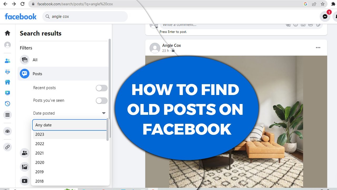Open the link shortcut icon in sidebar
337x190 pixels.
8,147
